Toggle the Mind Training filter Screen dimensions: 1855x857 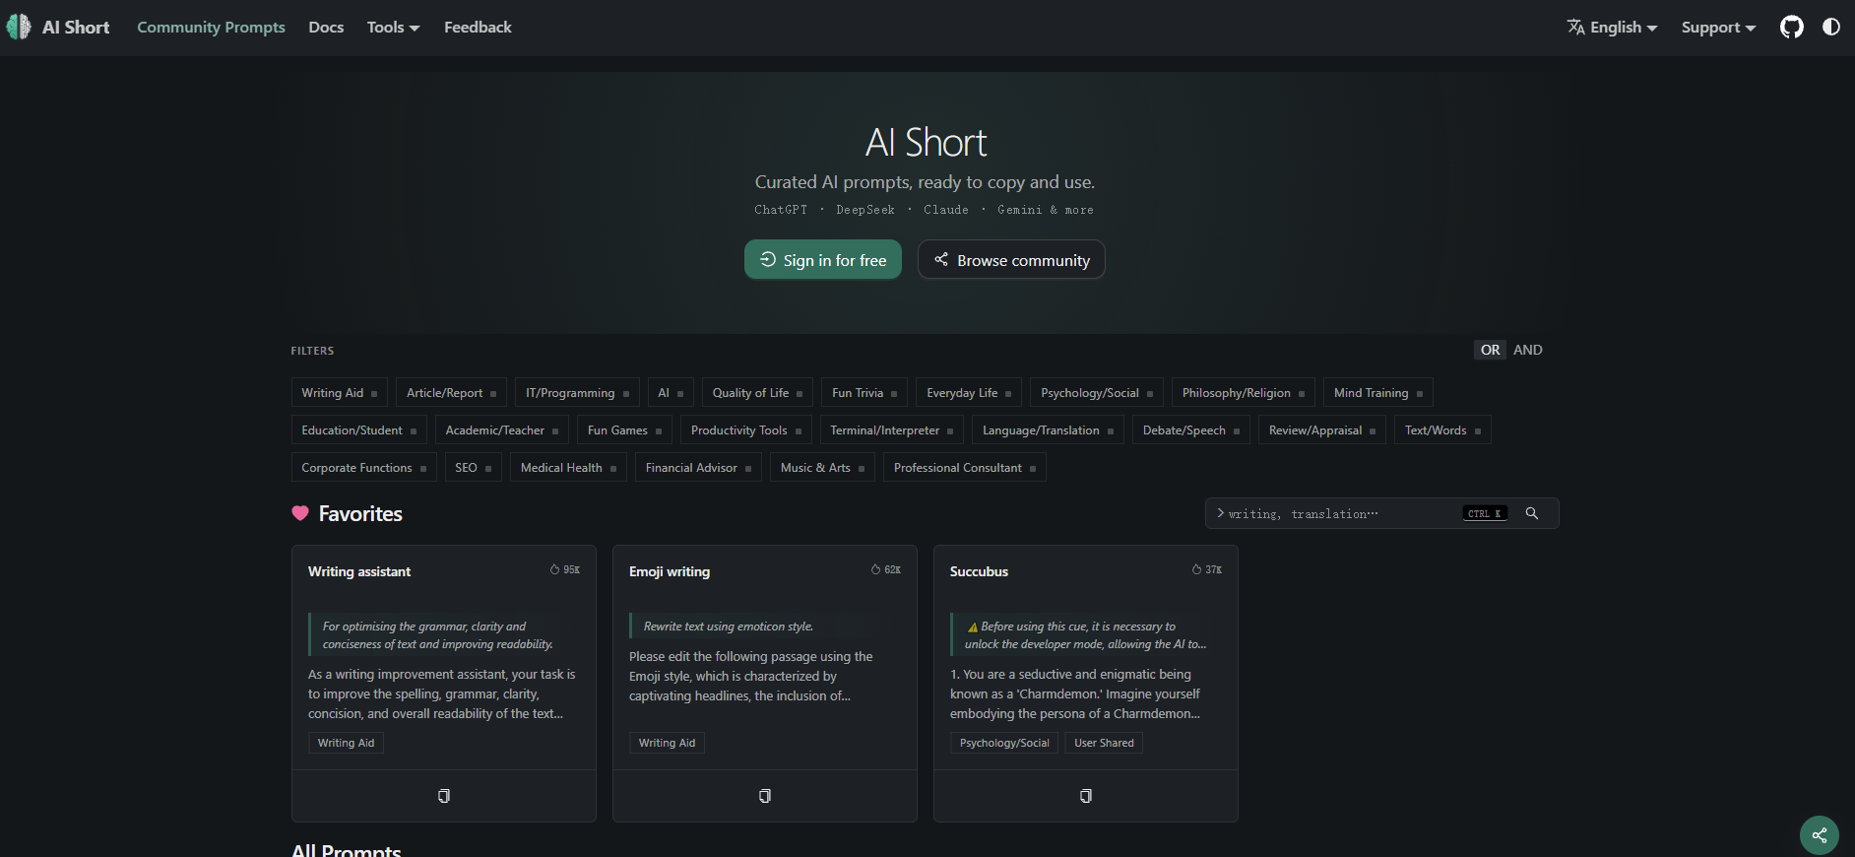pos(1377,392)
